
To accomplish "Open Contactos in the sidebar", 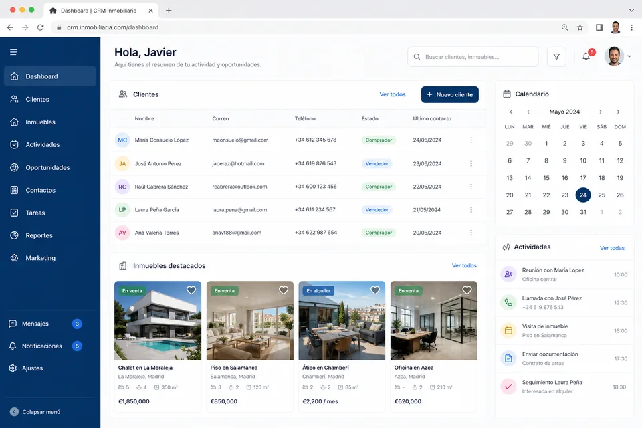I will click(50, 190).
